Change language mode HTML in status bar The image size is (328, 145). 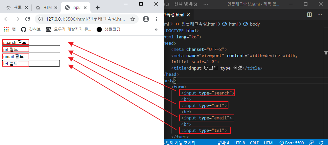point(269,143)
